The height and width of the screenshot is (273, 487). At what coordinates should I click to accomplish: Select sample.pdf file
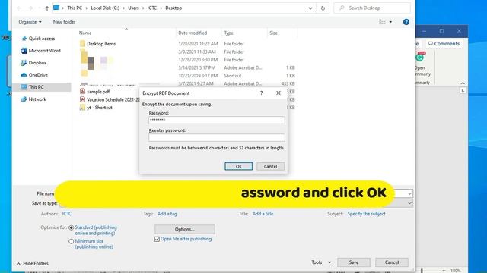click(98, 92)
